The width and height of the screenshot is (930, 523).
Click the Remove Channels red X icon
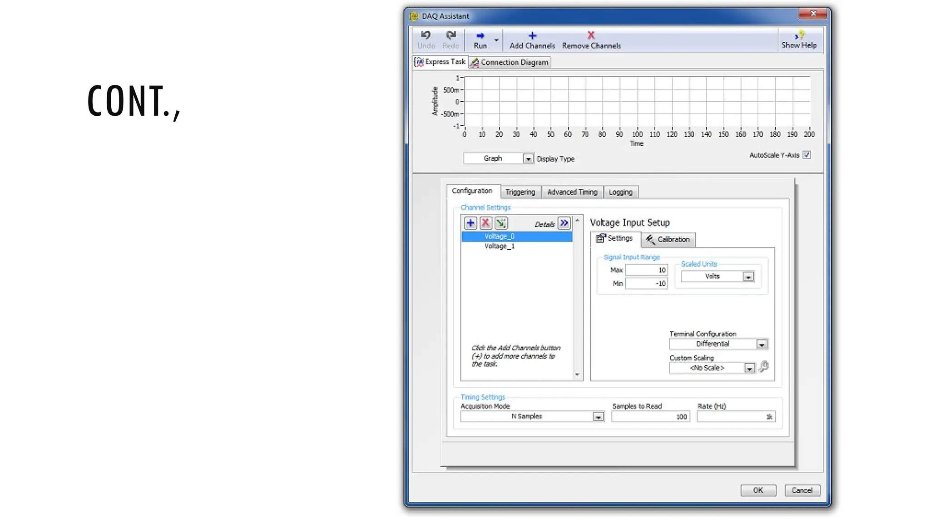coord(591,35)
